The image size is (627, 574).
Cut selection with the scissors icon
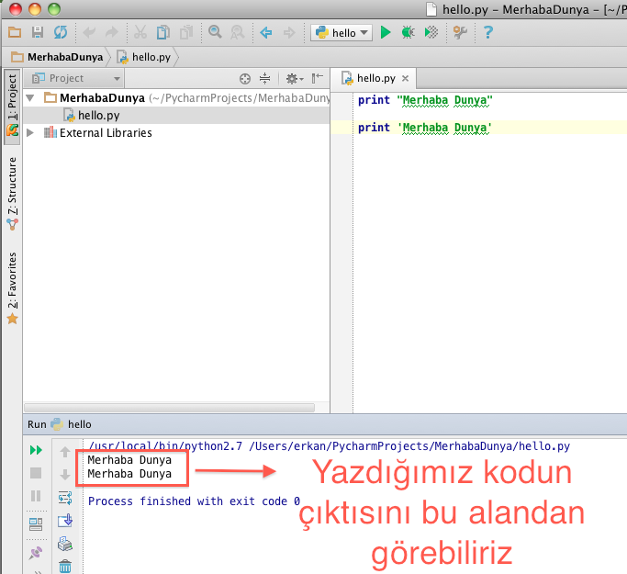pos(140,32)
